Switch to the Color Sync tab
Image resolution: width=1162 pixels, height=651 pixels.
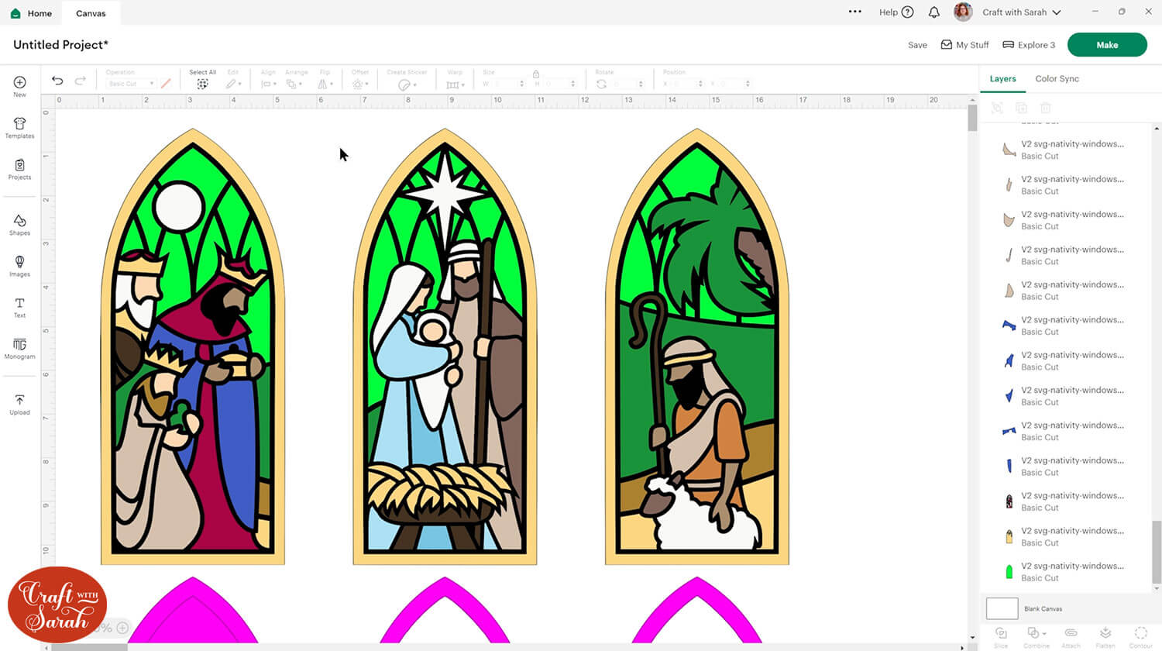1057,79
